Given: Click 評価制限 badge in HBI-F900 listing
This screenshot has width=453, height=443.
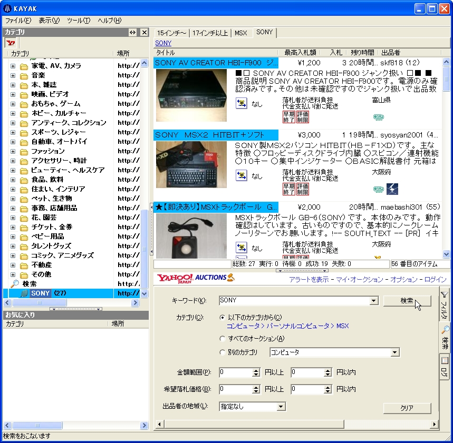Looking at the screenshot, I should (x=303, y=117).
